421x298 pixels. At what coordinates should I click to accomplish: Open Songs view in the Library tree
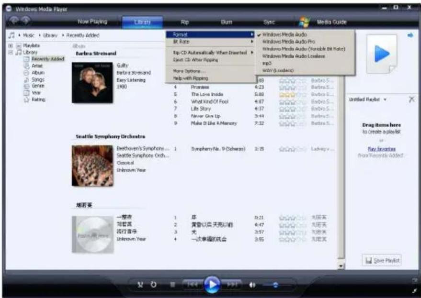[x=38, y=79]
